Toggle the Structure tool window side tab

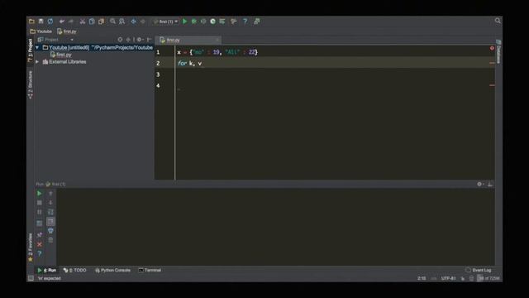click(x=30, y=85)
